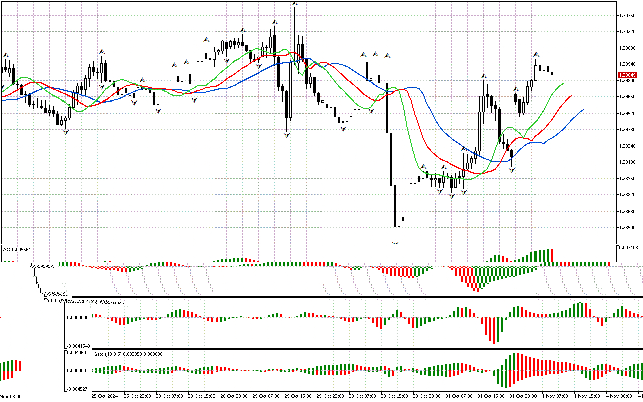The height and width of the screenshot is (402, 643).
Task: Click the 28 Oct 15:00 time label
Action: pyautogui.click(x=202, y=396)
